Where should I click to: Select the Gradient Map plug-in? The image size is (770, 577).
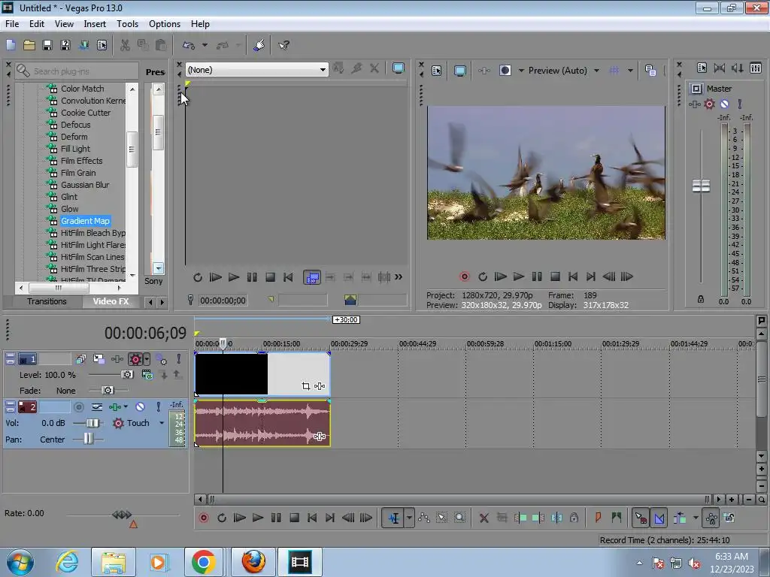point(85,221)
